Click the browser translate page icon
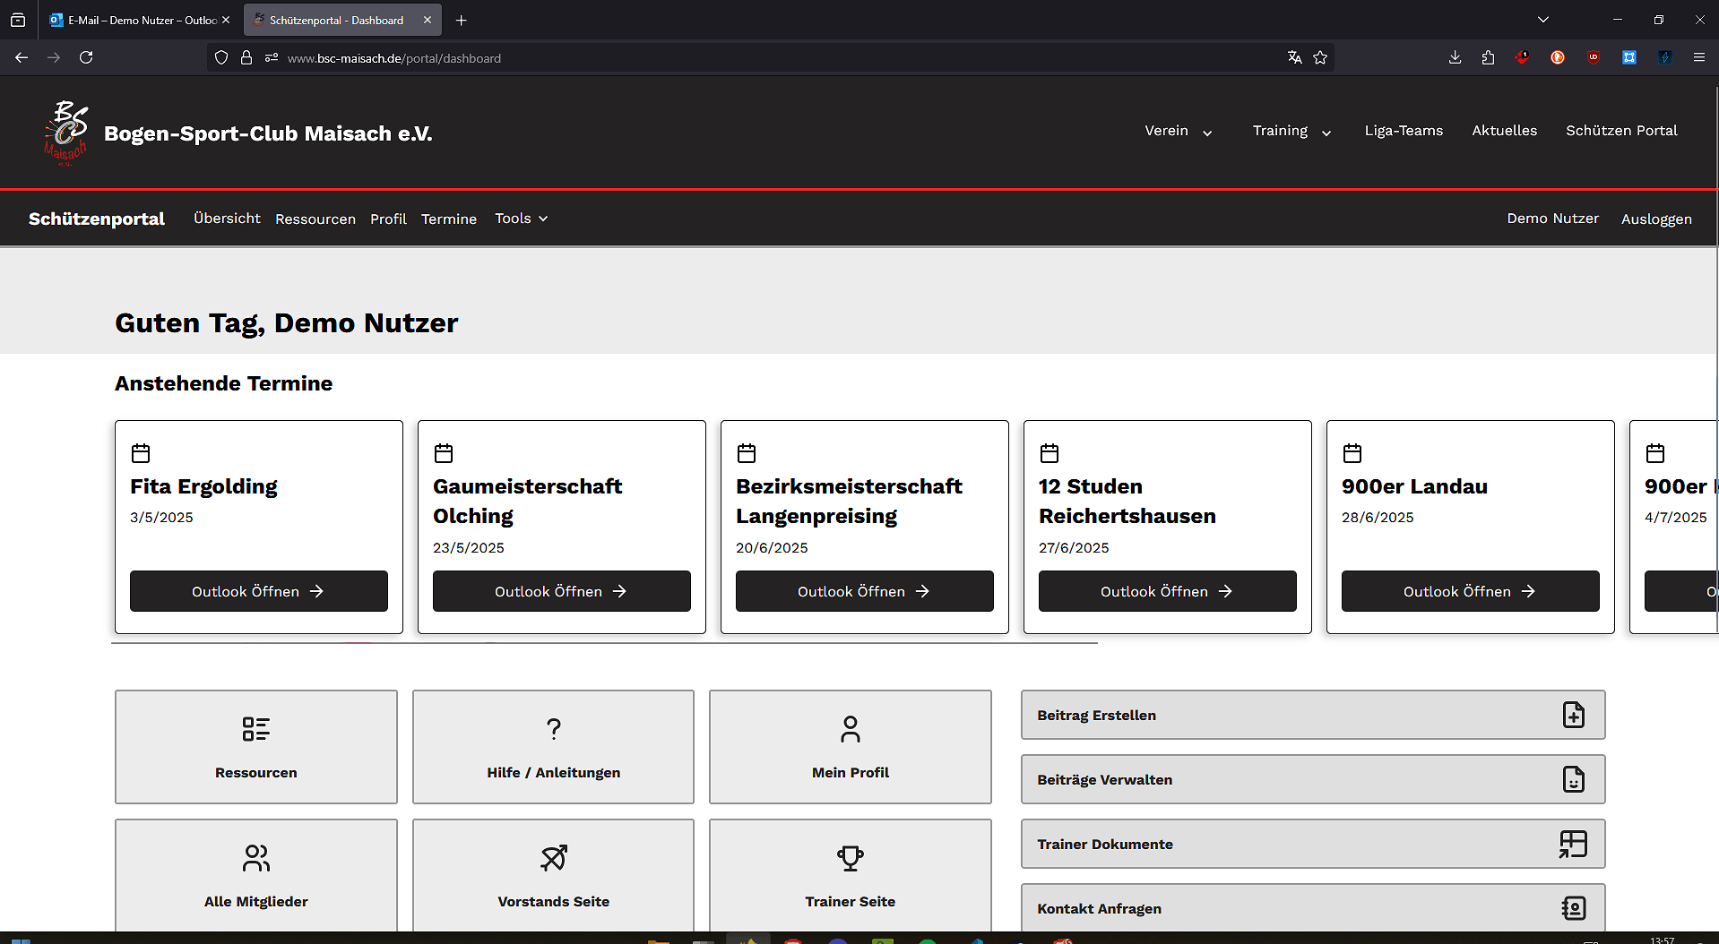This screenshot has height=944, width=1719. pyautogui.click(x=1294, y=57)
